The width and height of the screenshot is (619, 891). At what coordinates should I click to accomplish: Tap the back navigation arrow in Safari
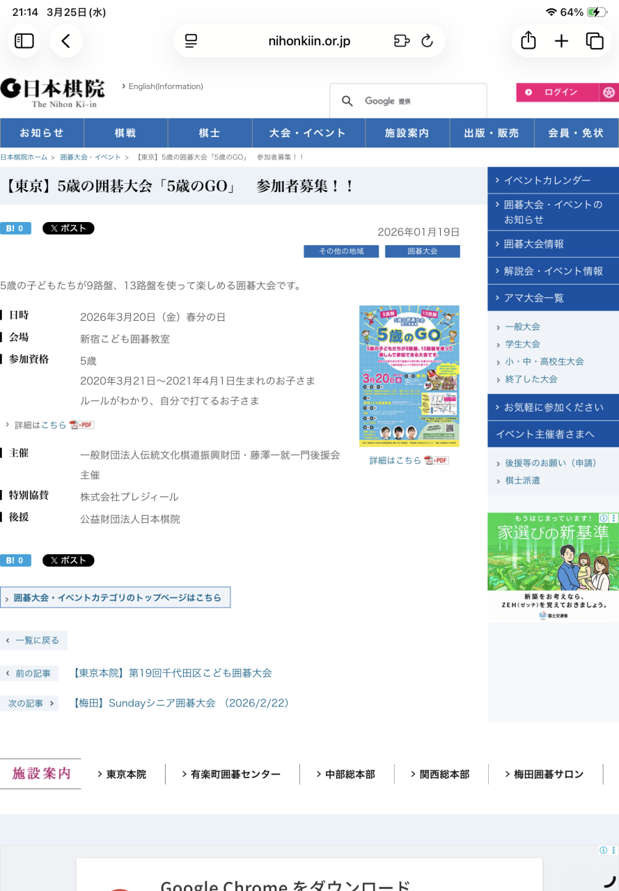pyautogui.click(x=65, y=40)
